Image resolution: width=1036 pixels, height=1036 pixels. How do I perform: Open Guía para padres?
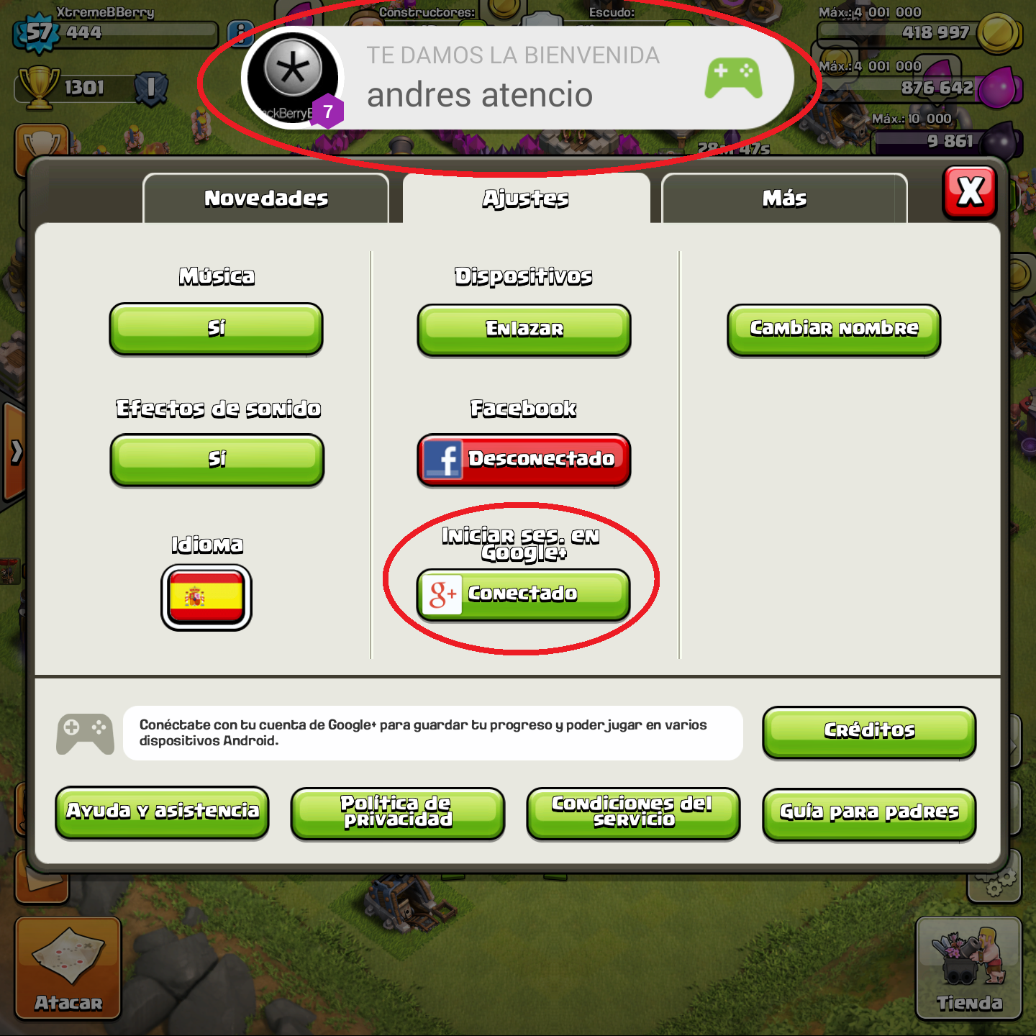pos(869,814)
